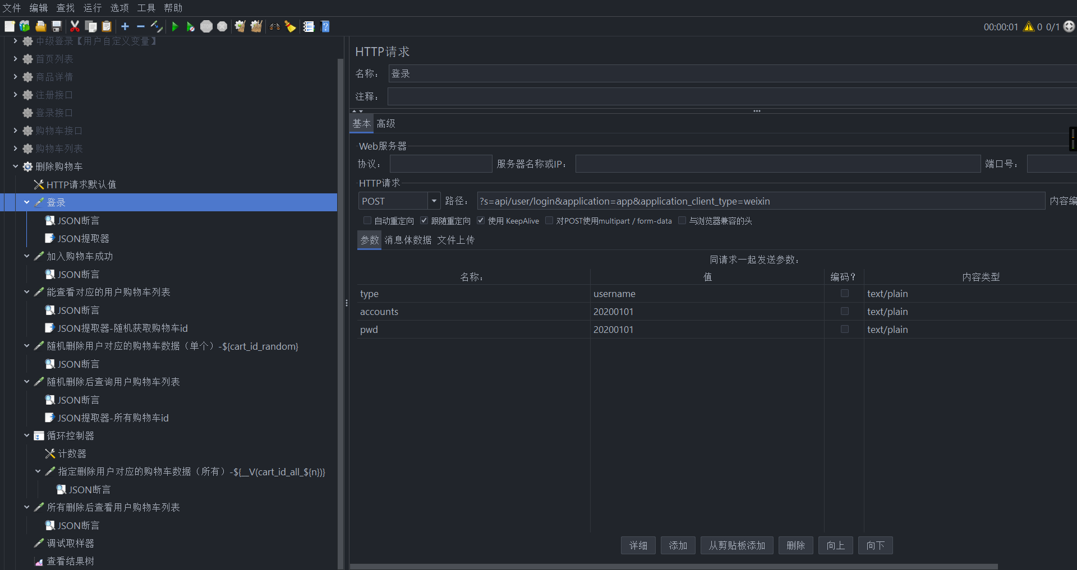
Task: Collapse the 循环控制器 node
Action: tap(27, 435)
